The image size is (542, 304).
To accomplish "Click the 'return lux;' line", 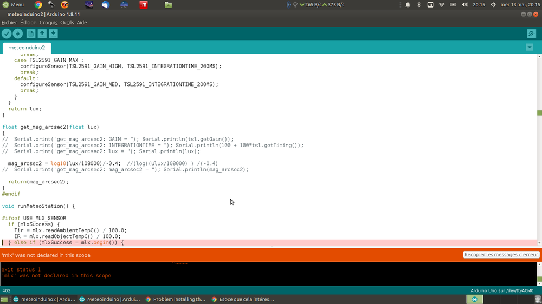I will click(x=25, y=109).
